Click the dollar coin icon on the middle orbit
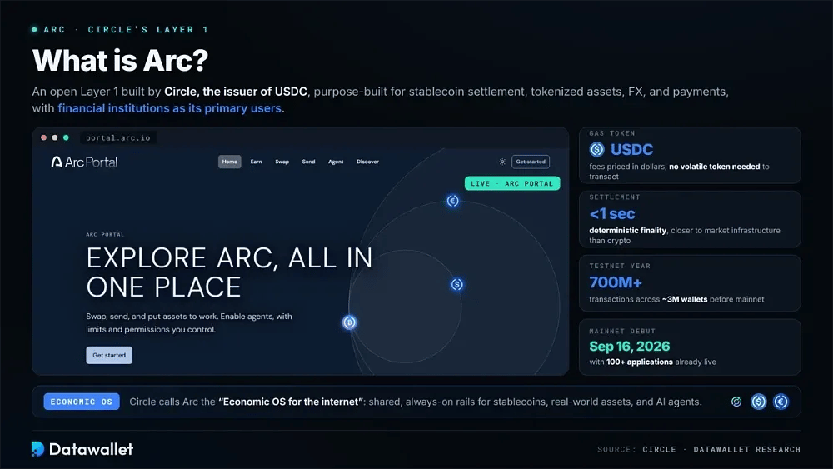 [456, 284]
